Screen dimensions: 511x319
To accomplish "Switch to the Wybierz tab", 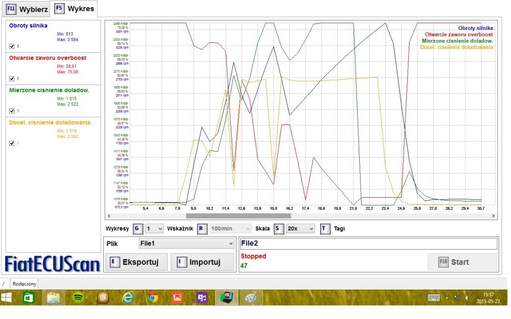I will point(27,9).
